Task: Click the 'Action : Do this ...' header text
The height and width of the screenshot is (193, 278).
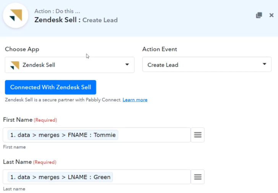Action: click(57, 11)
